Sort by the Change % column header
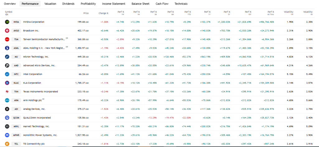The height and width of the screenshot is (147, 319). (103, 13)
